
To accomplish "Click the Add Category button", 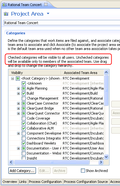I will coord(22,171).
